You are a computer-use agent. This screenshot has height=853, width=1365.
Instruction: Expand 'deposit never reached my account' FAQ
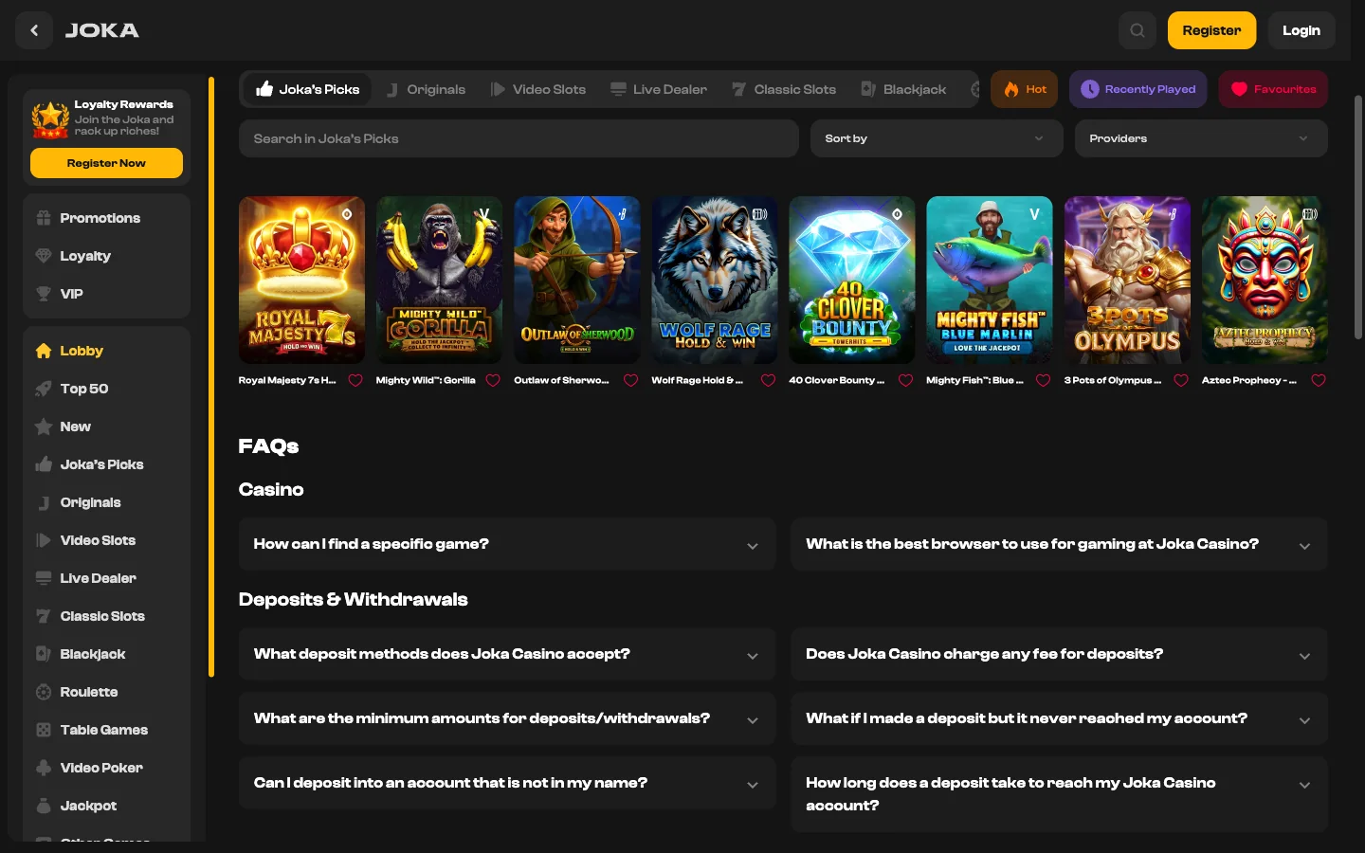click(1059, 718)
